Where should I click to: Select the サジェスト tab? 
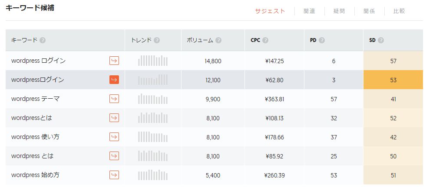click(270, 11)
